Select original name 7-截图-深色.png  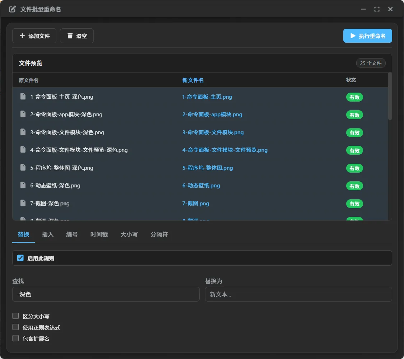click(x=50, y=204)
